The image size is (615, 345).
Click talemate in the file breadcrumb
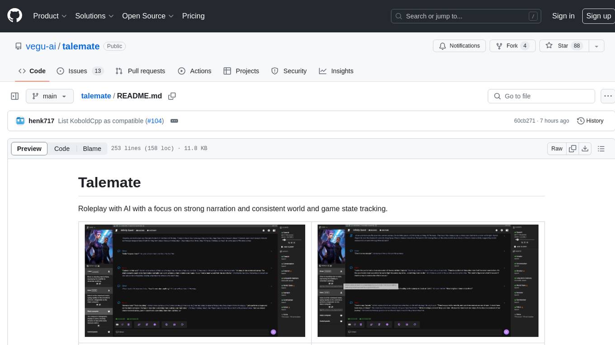[96, 96]
